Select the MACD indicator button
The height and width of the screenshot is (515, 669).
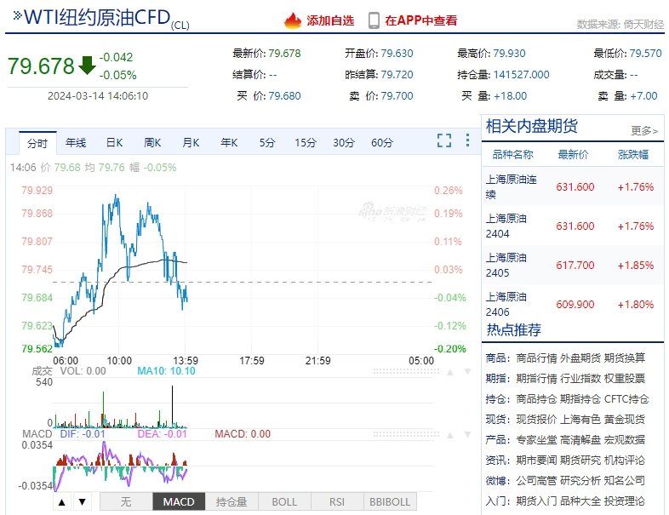tap(179, 501)
